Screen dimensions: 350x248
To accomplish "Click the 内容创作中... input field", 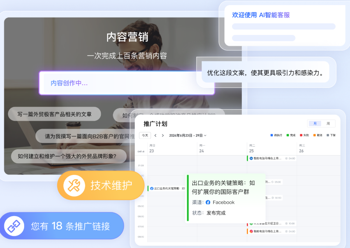I will pos(127,83).
